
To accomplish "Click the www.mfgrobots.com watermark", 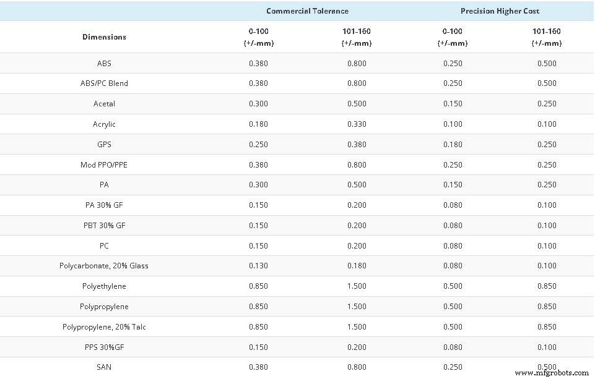I will tap(552, 373).
